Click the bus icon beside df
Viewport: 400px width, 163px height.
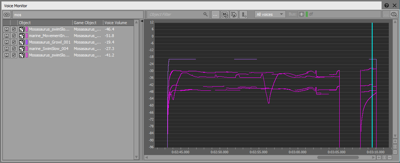(301, 14)
